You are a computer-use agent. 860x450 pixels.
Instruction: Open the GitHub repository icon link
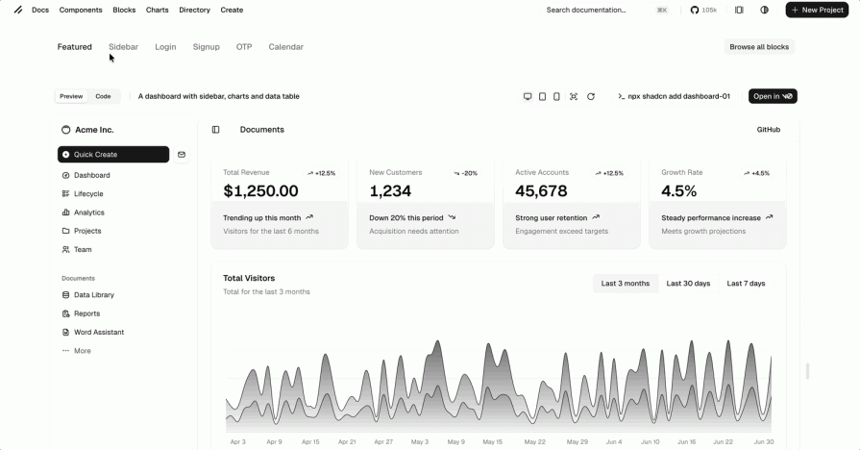[x=703, y=10]
